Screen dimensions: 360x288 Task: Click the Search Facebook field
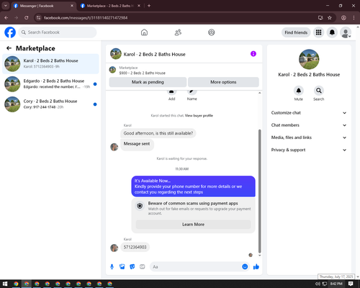click(58, 32)
